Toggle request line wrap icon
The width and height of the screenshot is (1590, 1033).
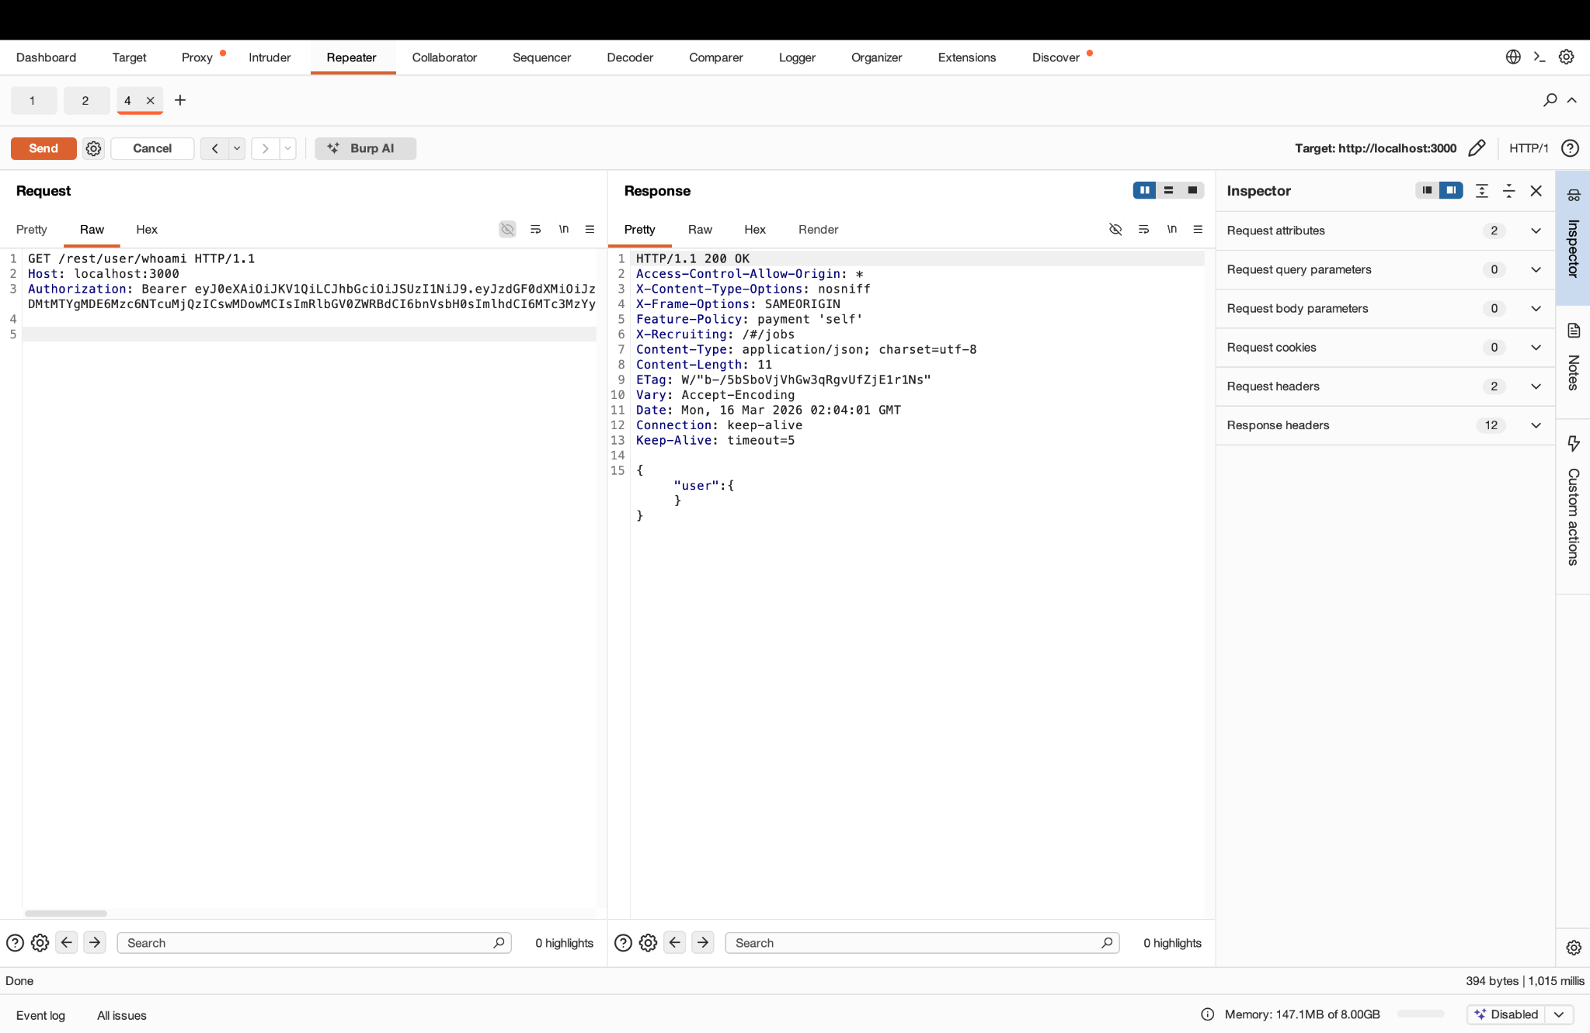pyautogui.click(x=535, y=229)
